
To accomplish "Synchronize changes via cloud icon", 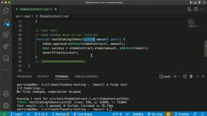I will point(28,114).
